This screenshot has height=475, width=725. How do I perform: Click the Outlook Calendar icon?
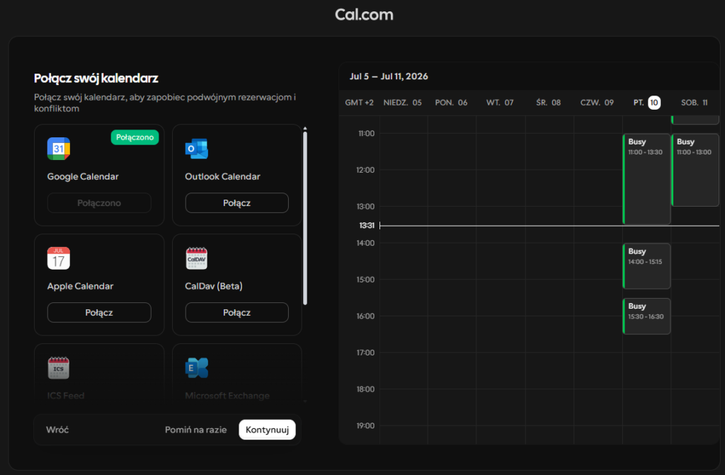[x=197, y=149]
